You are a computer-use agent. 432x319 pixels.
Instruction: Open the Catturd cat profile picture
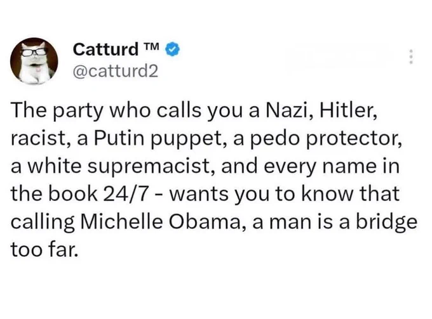[34, 61]
